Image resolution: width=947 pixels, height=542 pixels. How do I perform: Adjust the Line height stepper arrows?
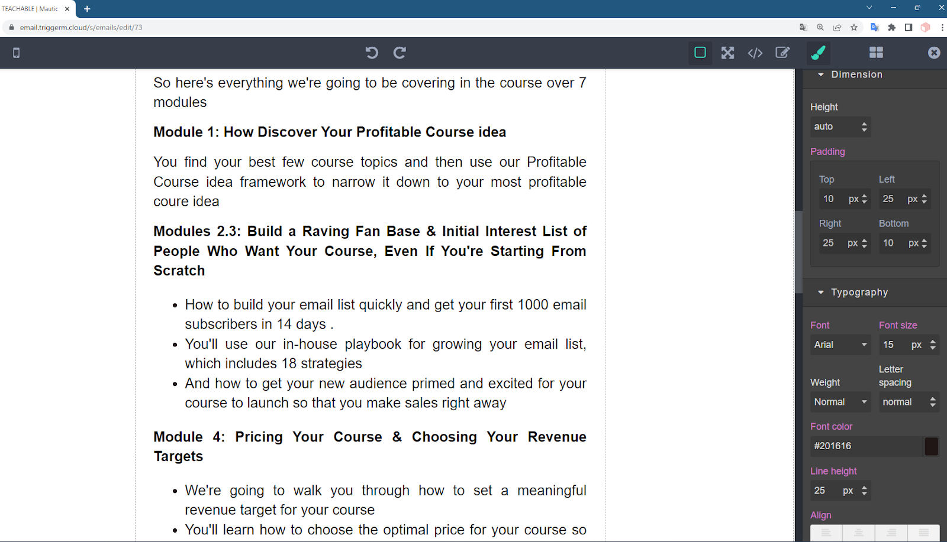864,491
